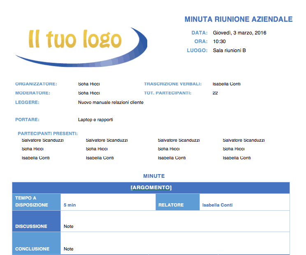Click the 'DATA:' label

199,33
